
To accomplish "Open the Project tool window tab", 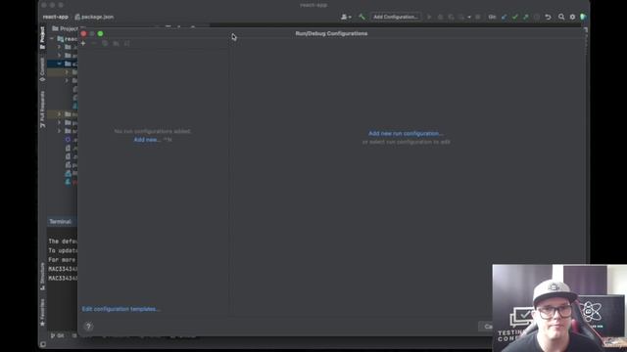I will [x=42, y=37].
